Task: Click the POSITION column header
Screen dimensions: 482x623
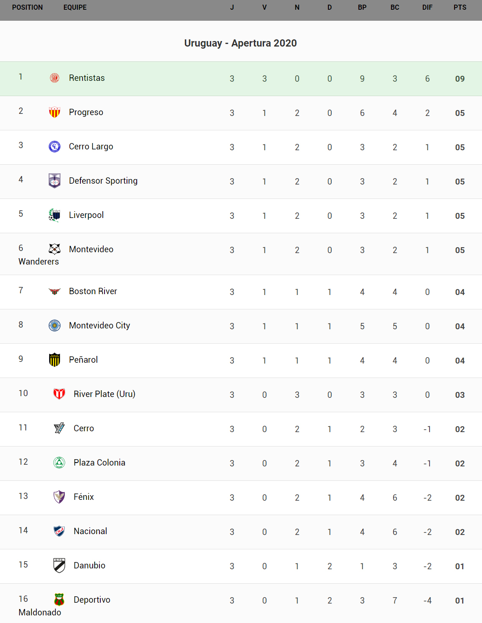Action: point(28,8)
